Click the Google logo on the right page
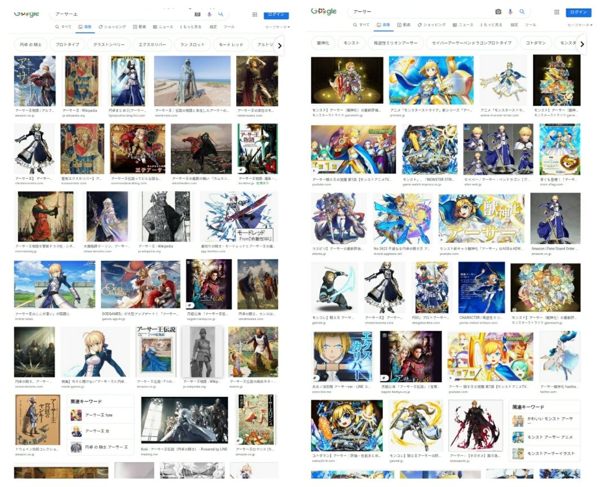This screenshot has width=609, height=487. tap(324, 11)
